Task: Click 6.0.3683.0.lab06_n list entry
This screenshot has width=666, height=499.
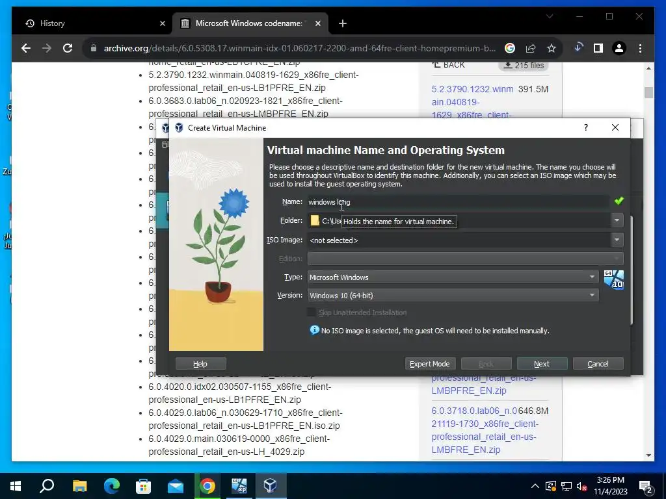Action: click(x=245, y=107)
